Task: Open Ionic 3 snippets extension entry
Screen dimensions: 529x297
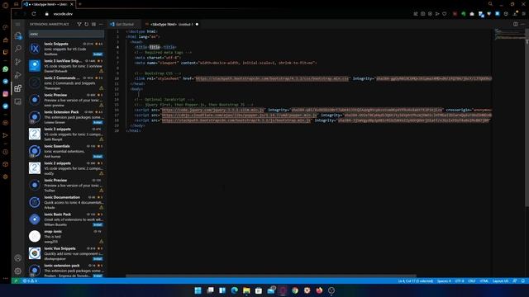Action: click(x=66, y=134)
